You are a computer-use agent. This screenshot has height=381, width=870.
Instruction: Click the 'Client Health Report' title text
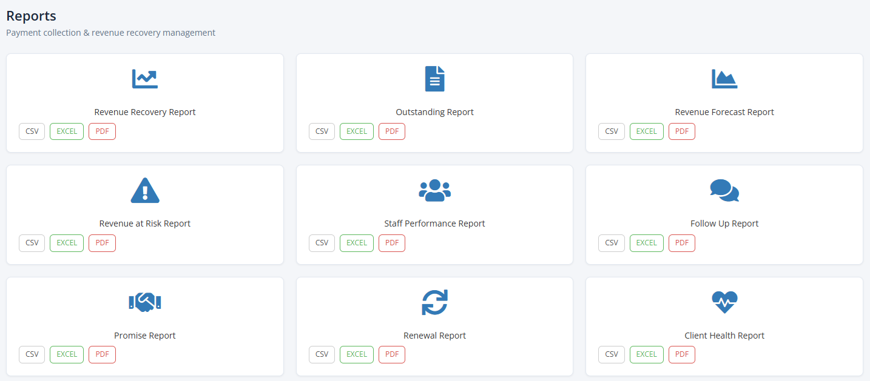(x=724, y=336)
